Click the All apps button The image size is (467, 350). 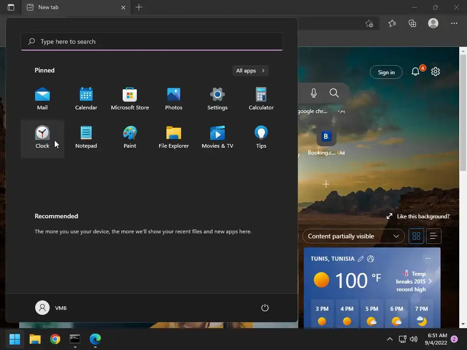tap(250, 71)
